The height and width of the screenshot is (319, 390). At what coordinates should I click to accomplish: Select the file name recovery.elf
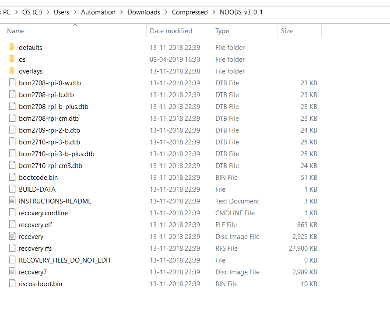click(x=35, y=225)
